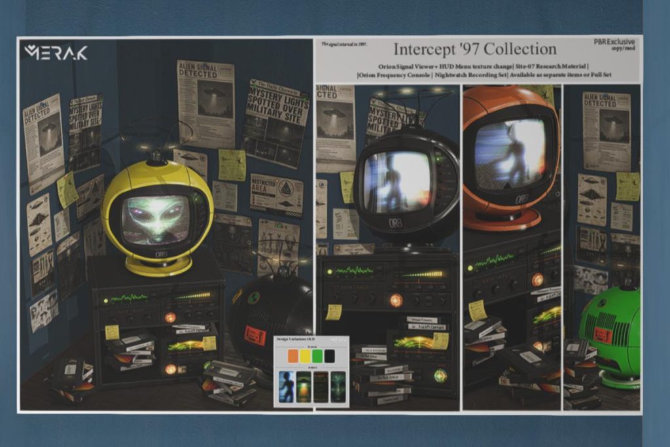The width and height of the screenshot is (670, 447).
Task: Click the green Orb TV preview panel
Action: (x=602, y=248)
